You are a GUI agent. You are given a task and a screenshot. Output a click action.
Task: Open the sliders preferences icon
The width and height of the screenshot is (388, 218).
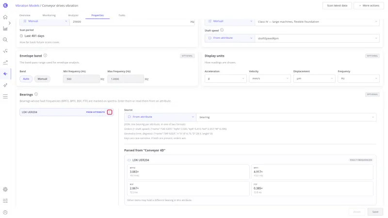tap(5, 201)
